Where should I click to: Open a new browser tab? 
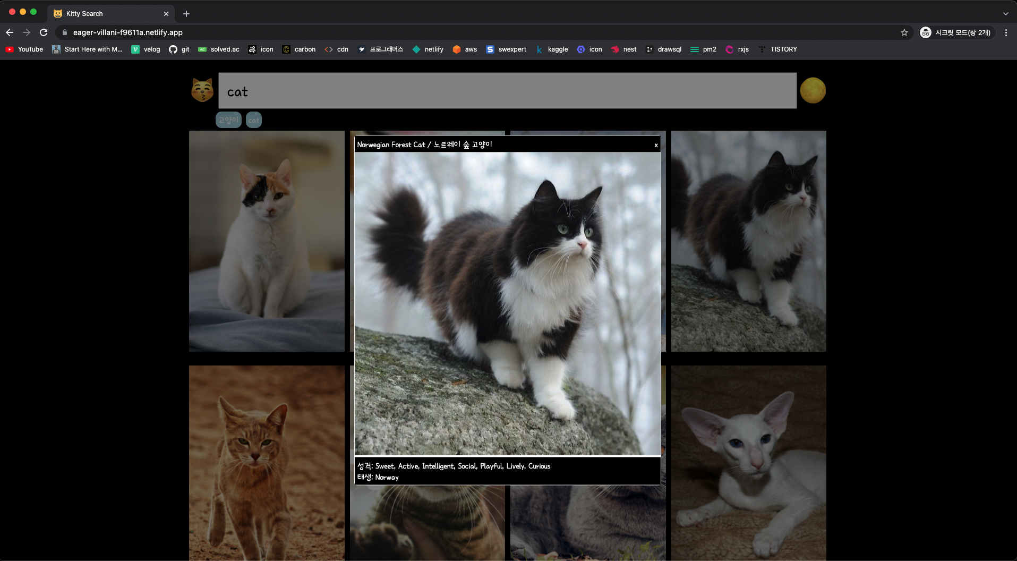click(x=186, y=14)
